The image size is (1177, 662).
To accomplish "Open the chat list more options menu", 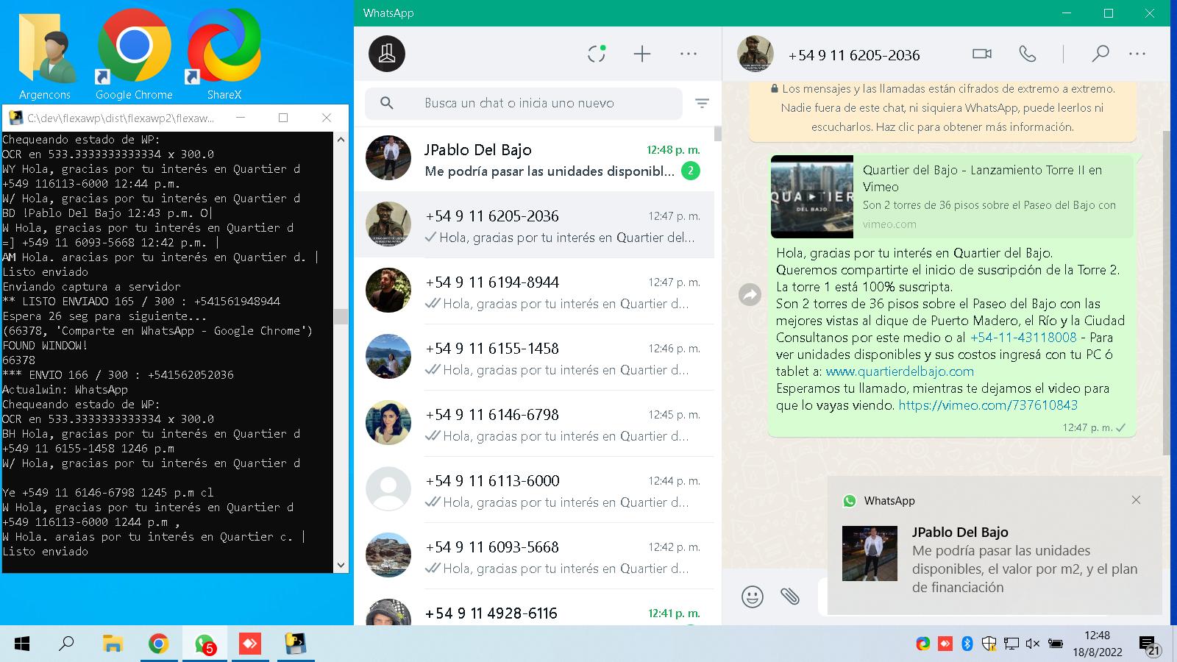I will [x=689, y=54].
